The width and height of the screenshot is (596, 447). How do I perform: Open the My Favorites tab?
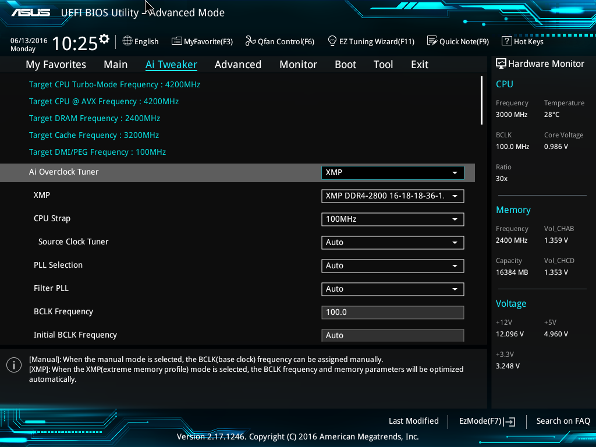click(56, 65)
